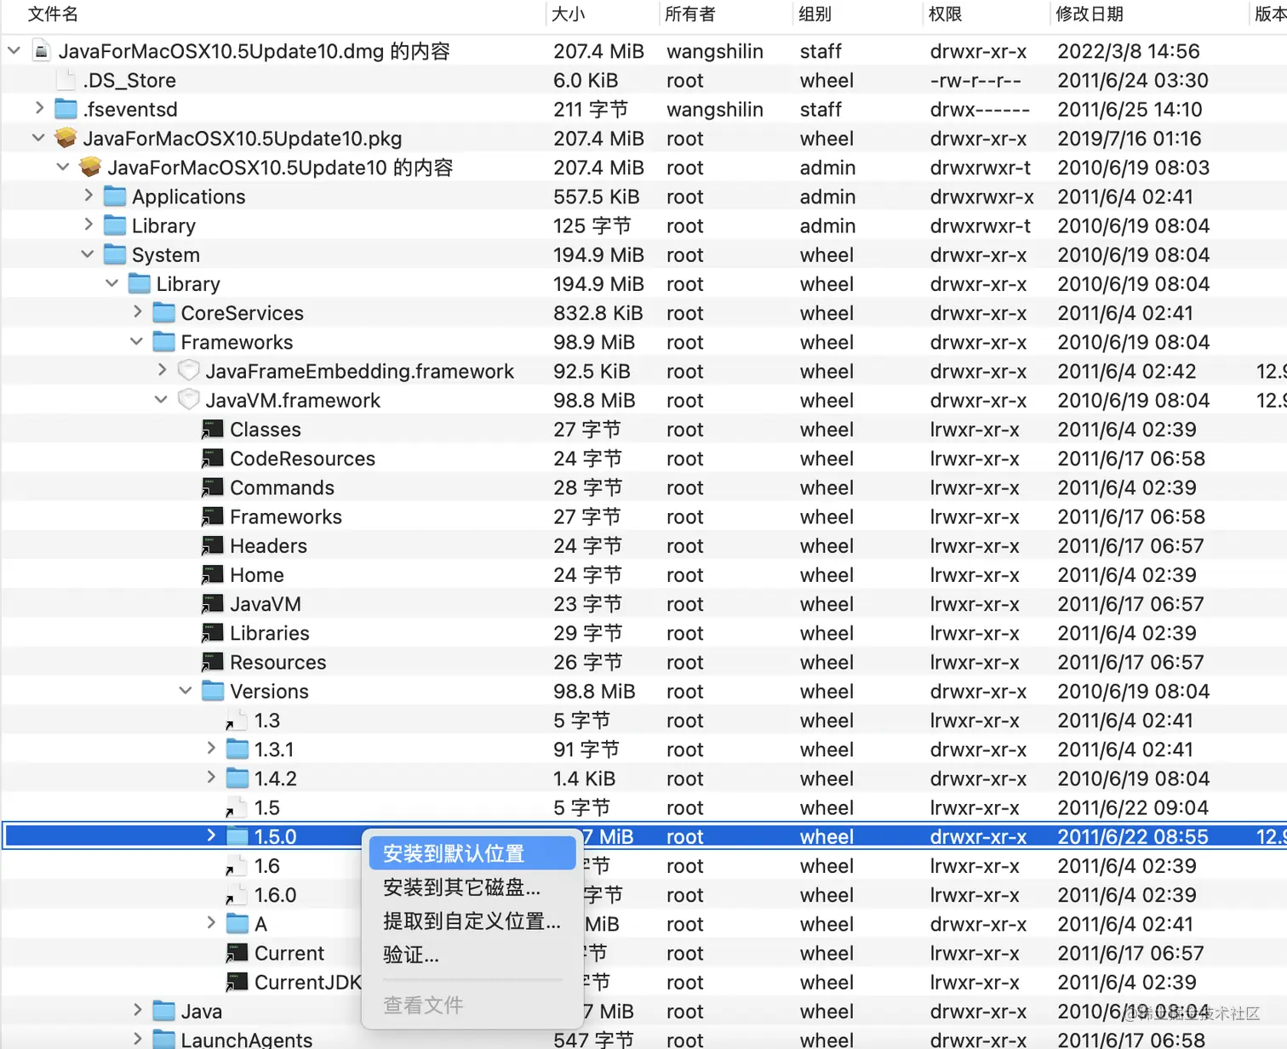
Task: Choose 安装到默认位置 from the context menu
Action: coord(472,853)
